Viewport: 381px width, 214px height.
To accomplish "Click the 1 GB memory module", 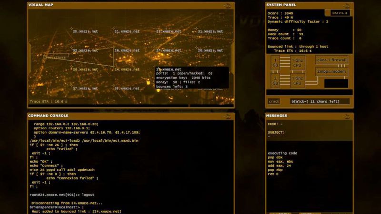I will pos(275,63).
